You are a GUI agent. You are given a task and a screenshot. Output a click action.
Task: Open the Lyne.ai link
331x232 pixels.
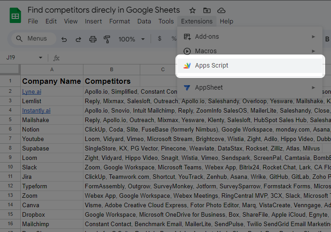(32, 92)
